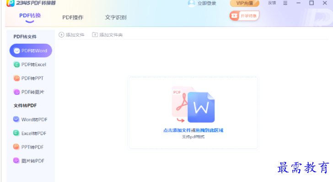Click the PDF转文件 section heading
333x182 pixels.
(x=25, y=36)
